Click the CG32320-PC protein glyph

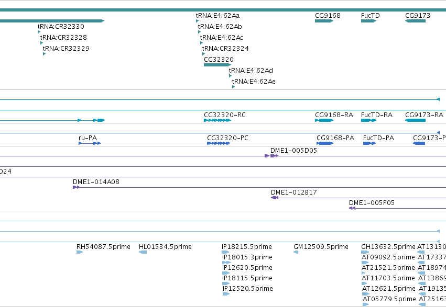click(219, 143)
